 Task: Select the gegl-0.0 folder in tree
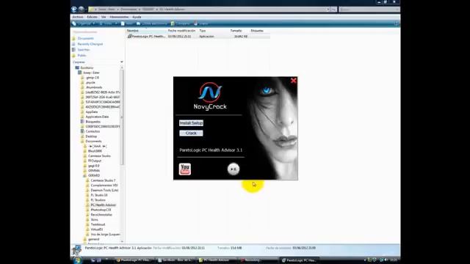click(x=93, y=166)
